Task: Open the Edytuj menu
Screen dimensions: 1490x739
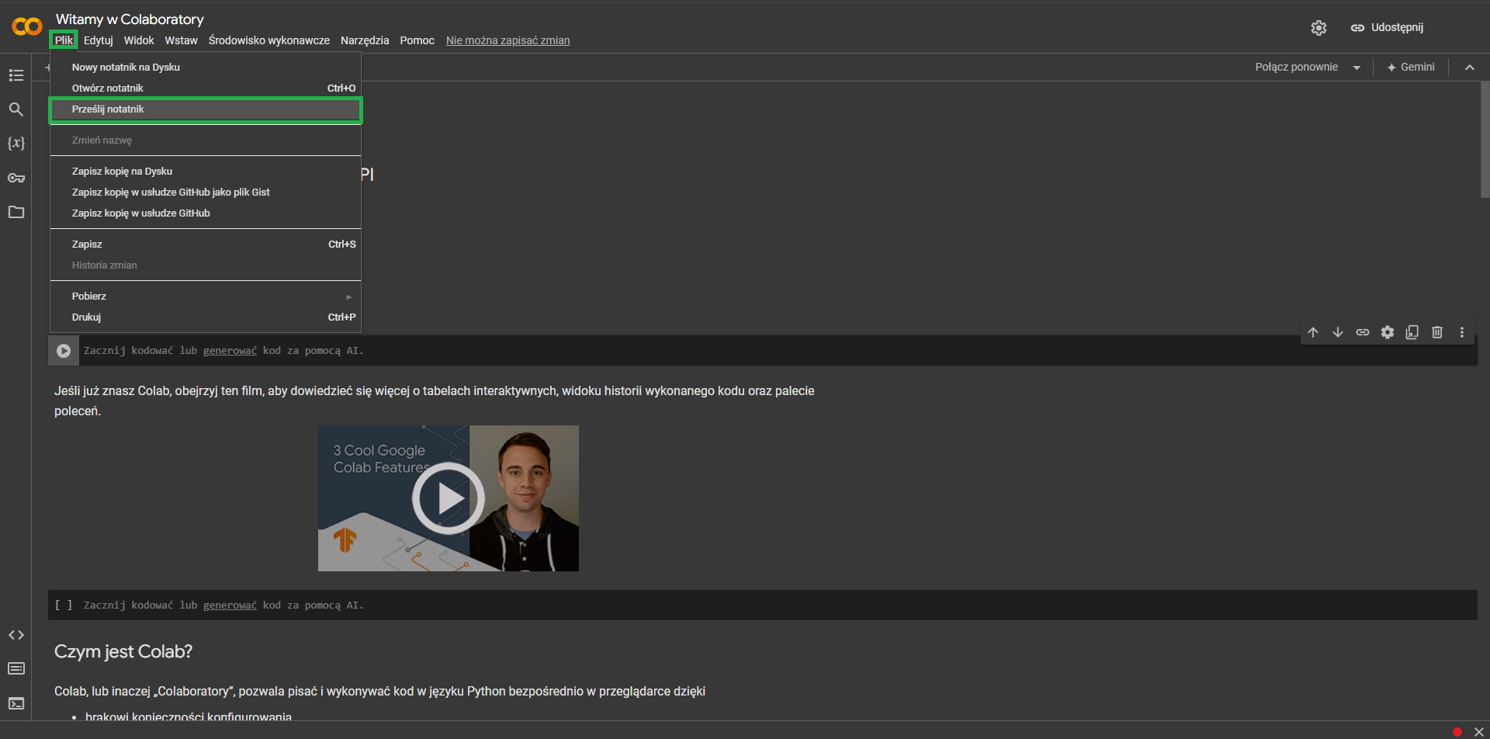Action: pos(99,40)
